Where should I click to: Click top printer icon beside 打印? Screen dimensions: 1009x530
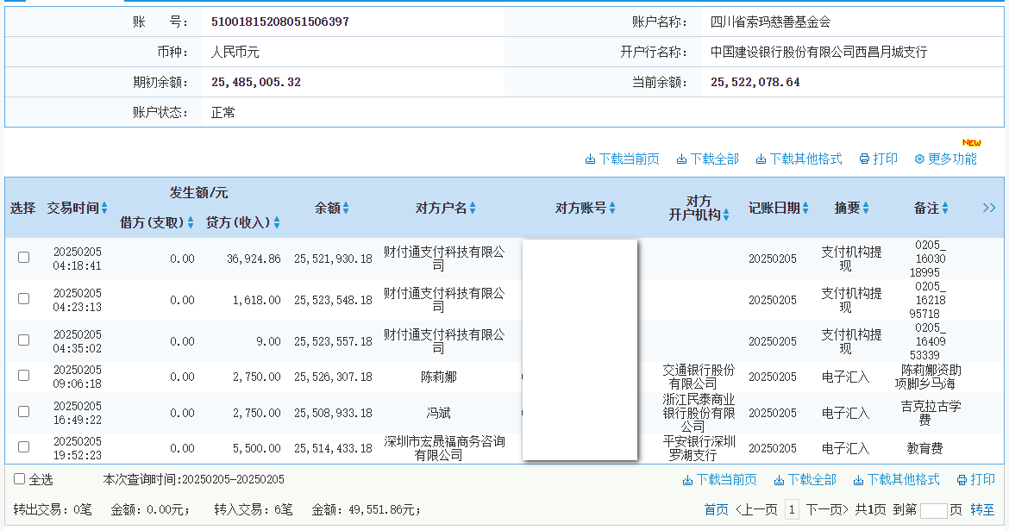[x=864, y=159]
